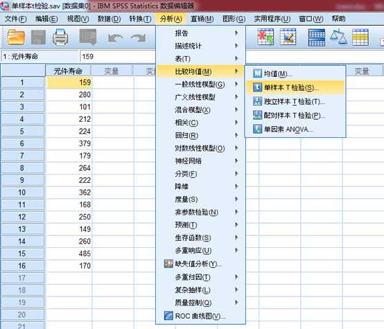Screen dimensions: 384x329
Task: Click the split file grid toolbar icon
Action: pyautogui.click(x=317, y=37)
